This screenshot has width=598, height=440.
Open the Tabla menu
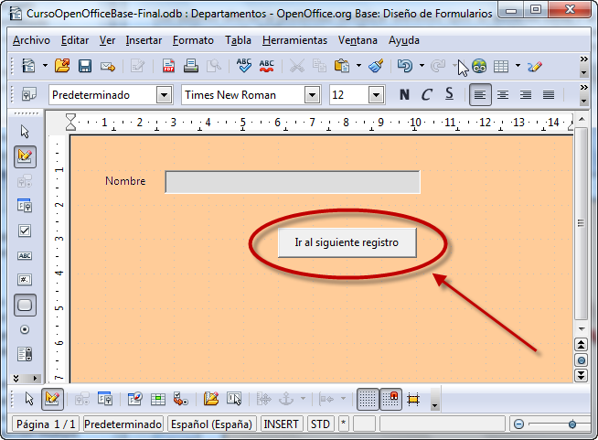(x=238, y=40)
